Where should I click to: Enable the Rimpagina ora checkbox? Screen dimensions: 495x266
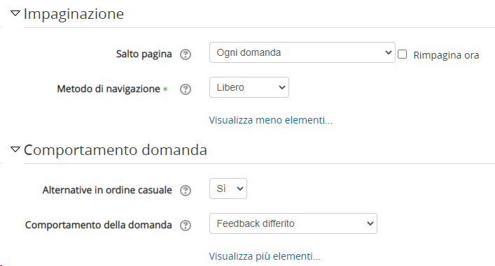click(x=402, y=54)
